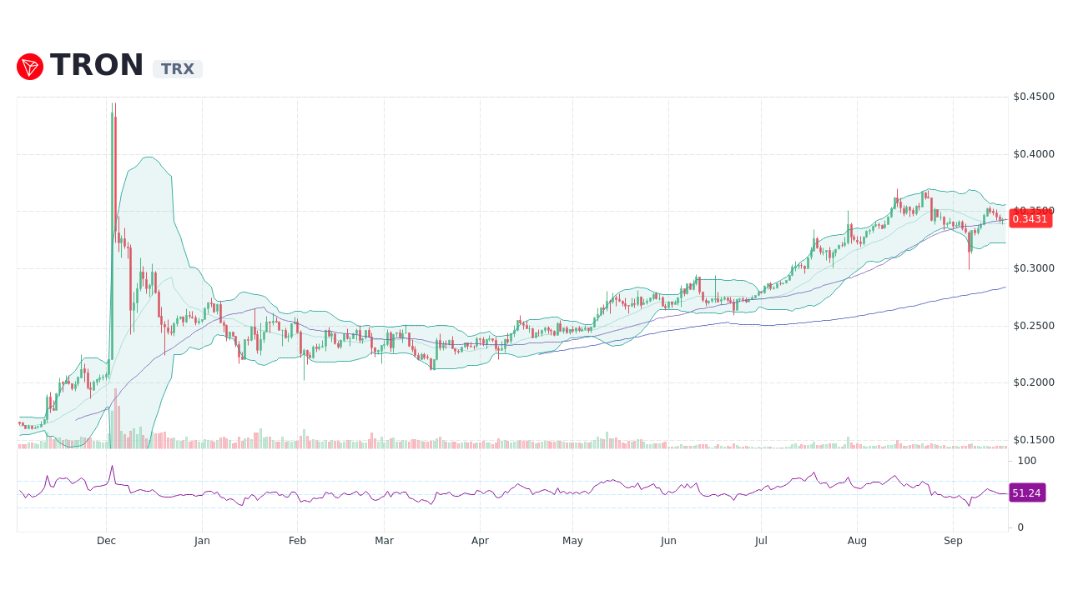The width and height of the screenshot is (1068, 600).
Task: Click the $0.1500 label at the axis bottom
Action: point(1032,439)
